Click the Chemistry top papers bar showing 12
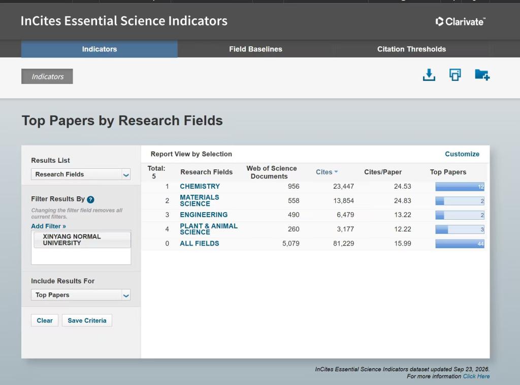 point(460,187)
